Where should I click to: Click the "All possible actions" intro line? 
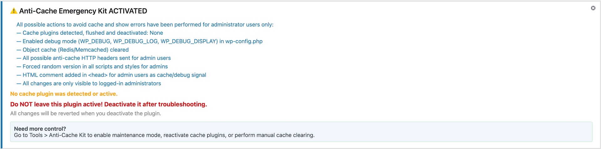pos(145,25)
